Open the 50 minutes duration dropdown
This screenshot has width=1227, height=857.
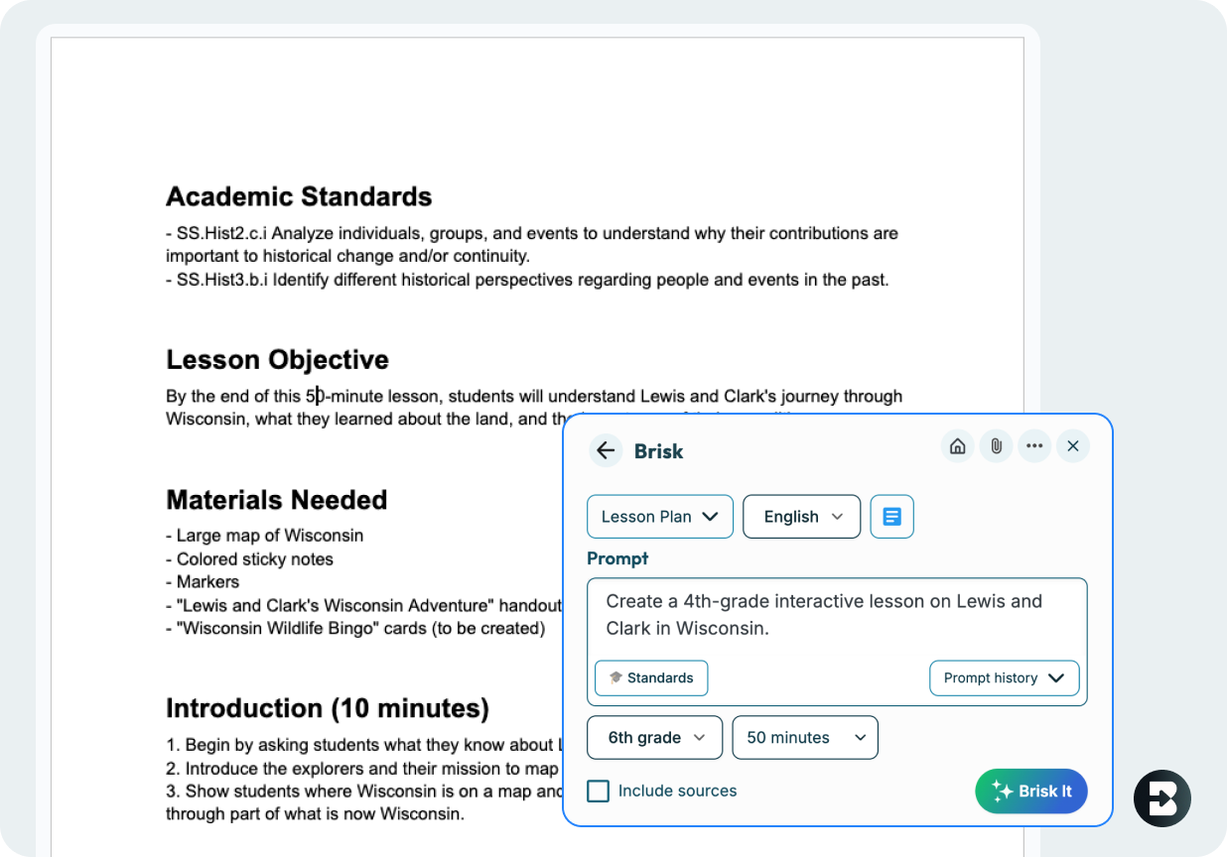805,738
